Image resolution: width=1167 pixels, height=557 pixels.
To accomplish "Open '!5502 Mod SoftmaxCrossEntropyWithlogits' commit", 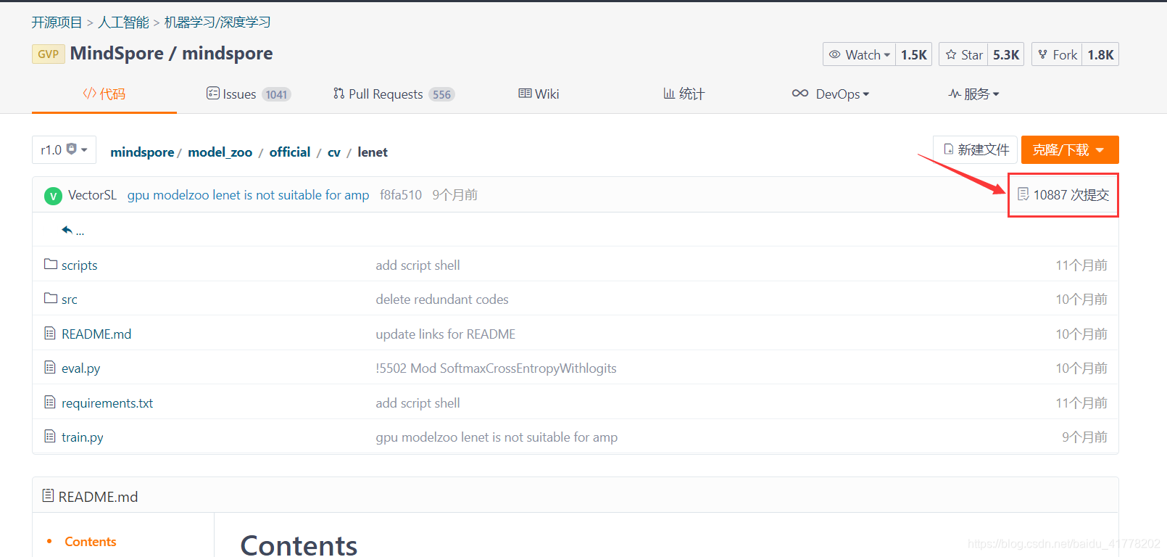I will (x=496, y=368).
